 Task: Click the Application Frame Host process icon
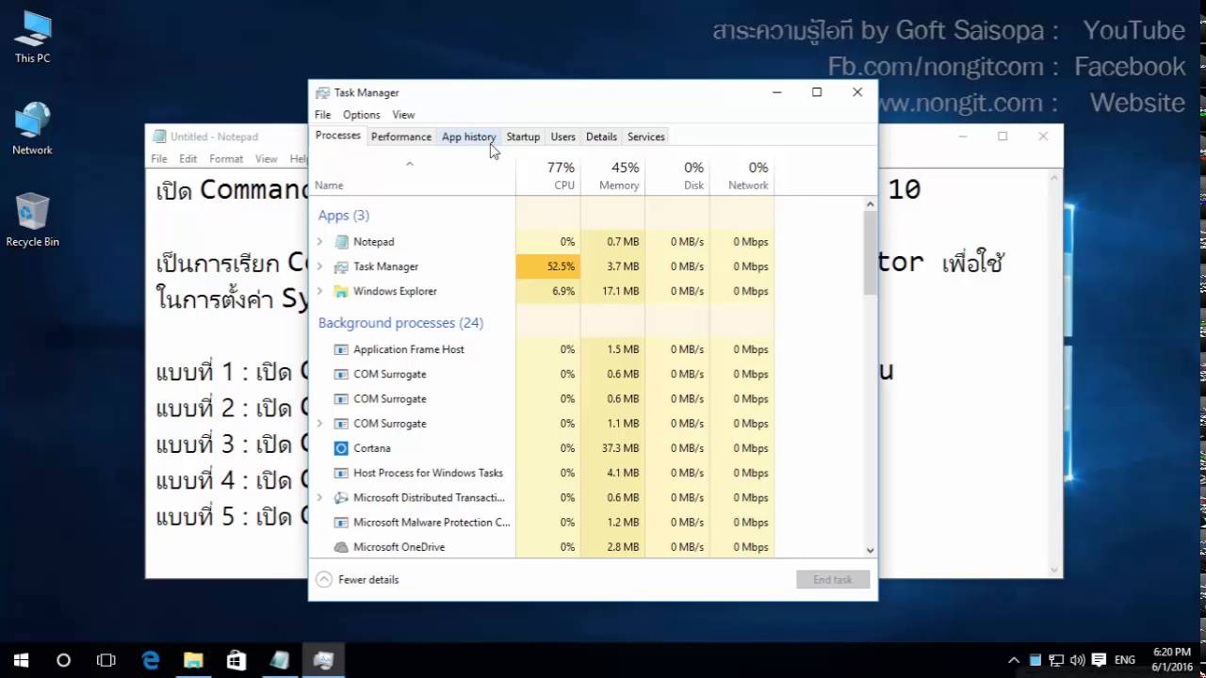(x=341, y=349)
